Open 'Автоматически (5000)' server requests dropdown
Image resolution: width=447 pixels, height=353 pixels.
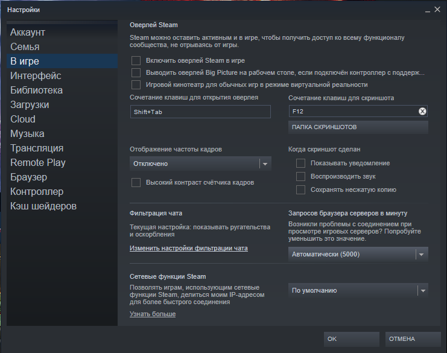pos(358,254)
